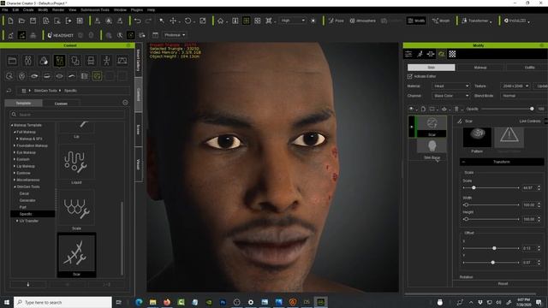
Task: Click the Width slider handle
Action: pyautogui.click(x=466, y=205)
